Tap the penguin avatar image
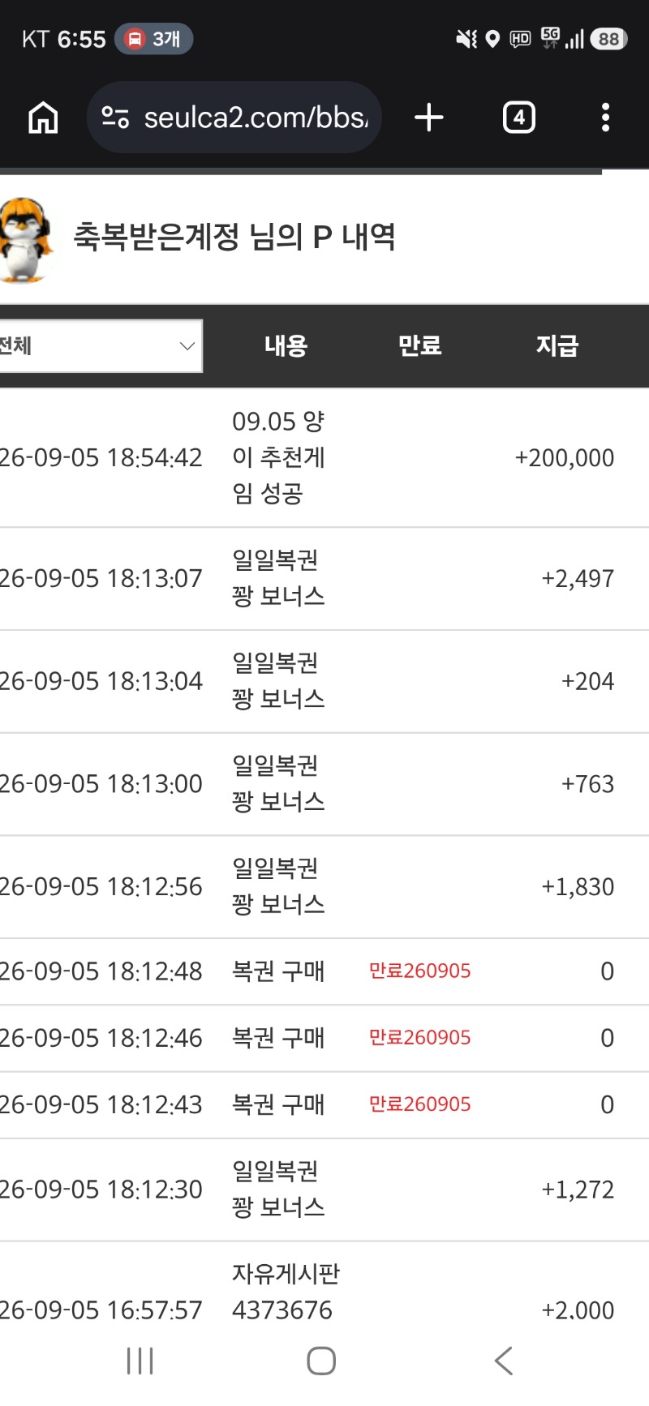649x1406 pixels. click(26, 240)
